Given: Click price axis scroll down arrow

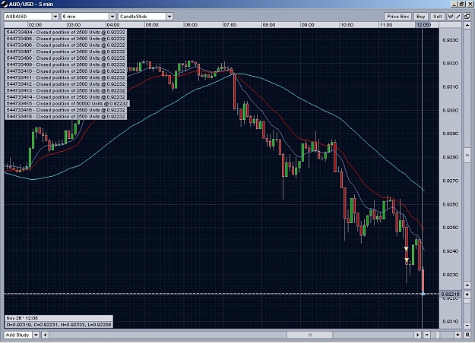Looking at the screenshot, I should [467, 285].
